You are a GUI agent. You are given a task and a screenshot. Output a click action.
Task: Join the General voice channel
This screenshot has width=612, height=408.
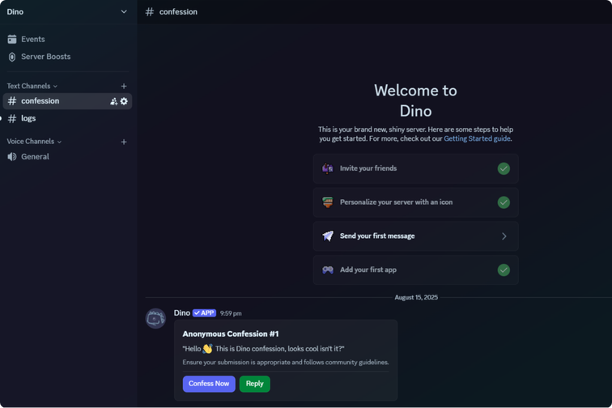[x=67, y=156]
